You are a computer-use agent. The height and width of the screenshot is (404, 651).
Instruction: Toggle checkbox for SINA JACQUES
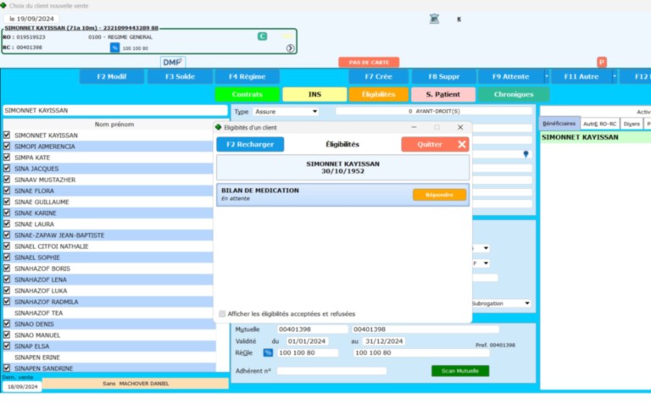click(7, 169)
